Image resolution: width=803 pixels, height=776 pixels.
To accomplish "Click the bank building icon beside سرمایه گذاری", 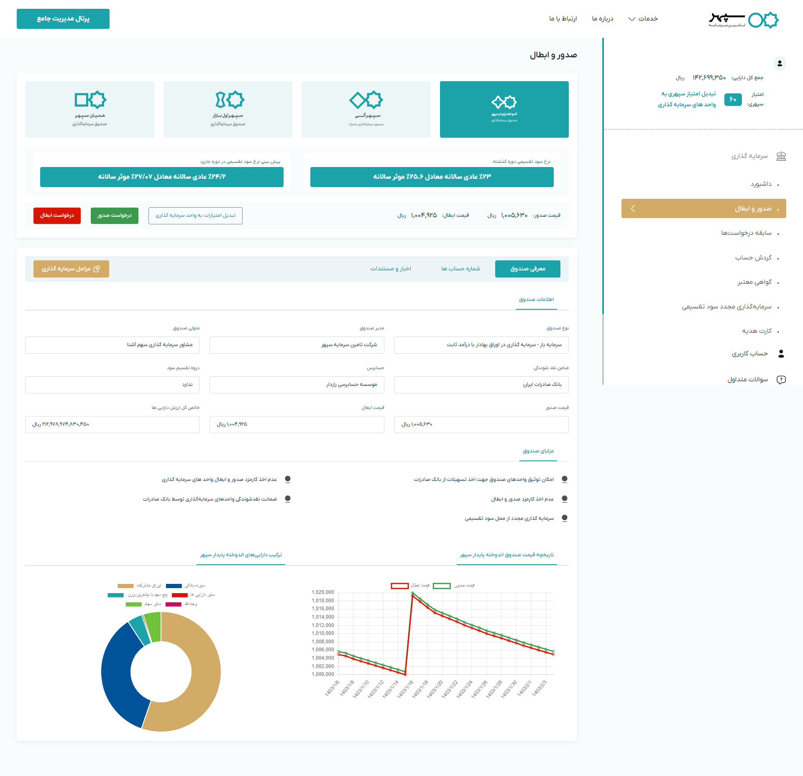I will point(781,156).
